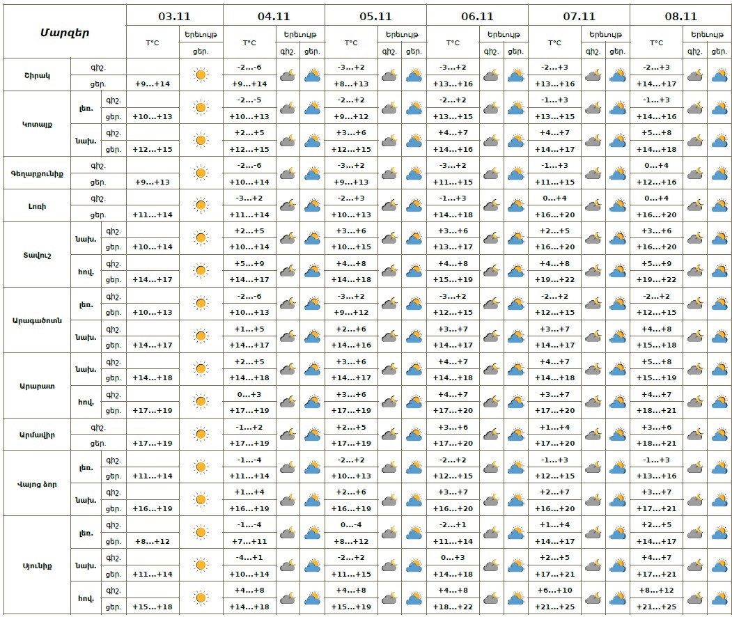This screenshot has width=732, height=617.
Task: Click Լոռի night weather icon for 08.11
Action: point(694,205)
